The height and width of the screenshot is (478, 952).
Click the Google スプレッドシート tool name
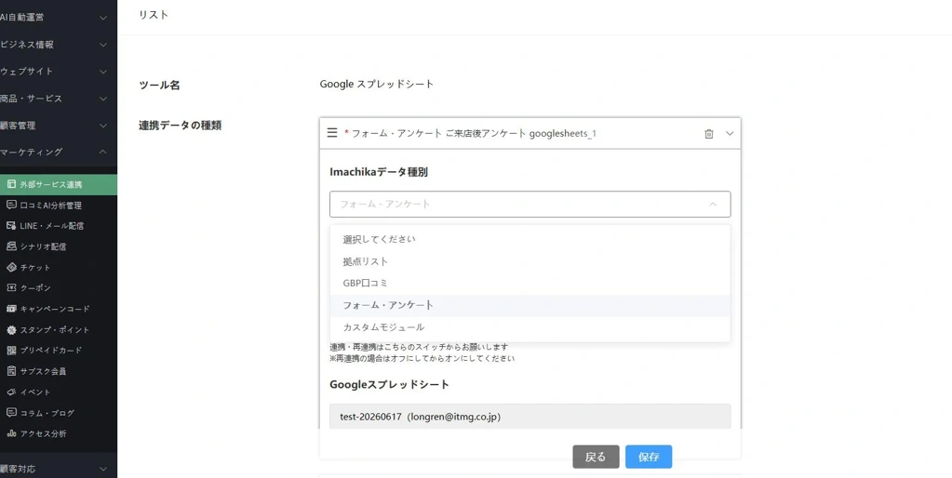[377, 85]
